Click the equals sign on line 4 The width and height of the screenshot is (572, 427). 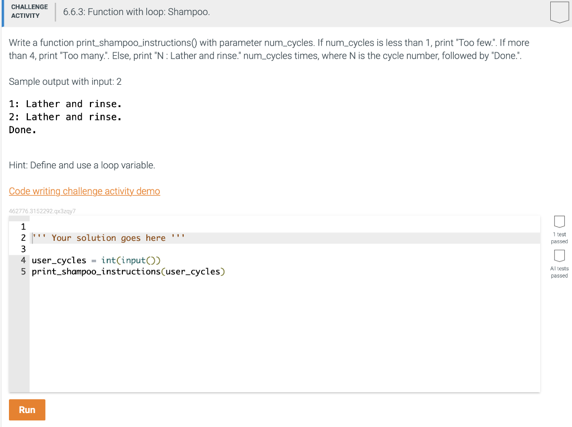coord(94,260)
